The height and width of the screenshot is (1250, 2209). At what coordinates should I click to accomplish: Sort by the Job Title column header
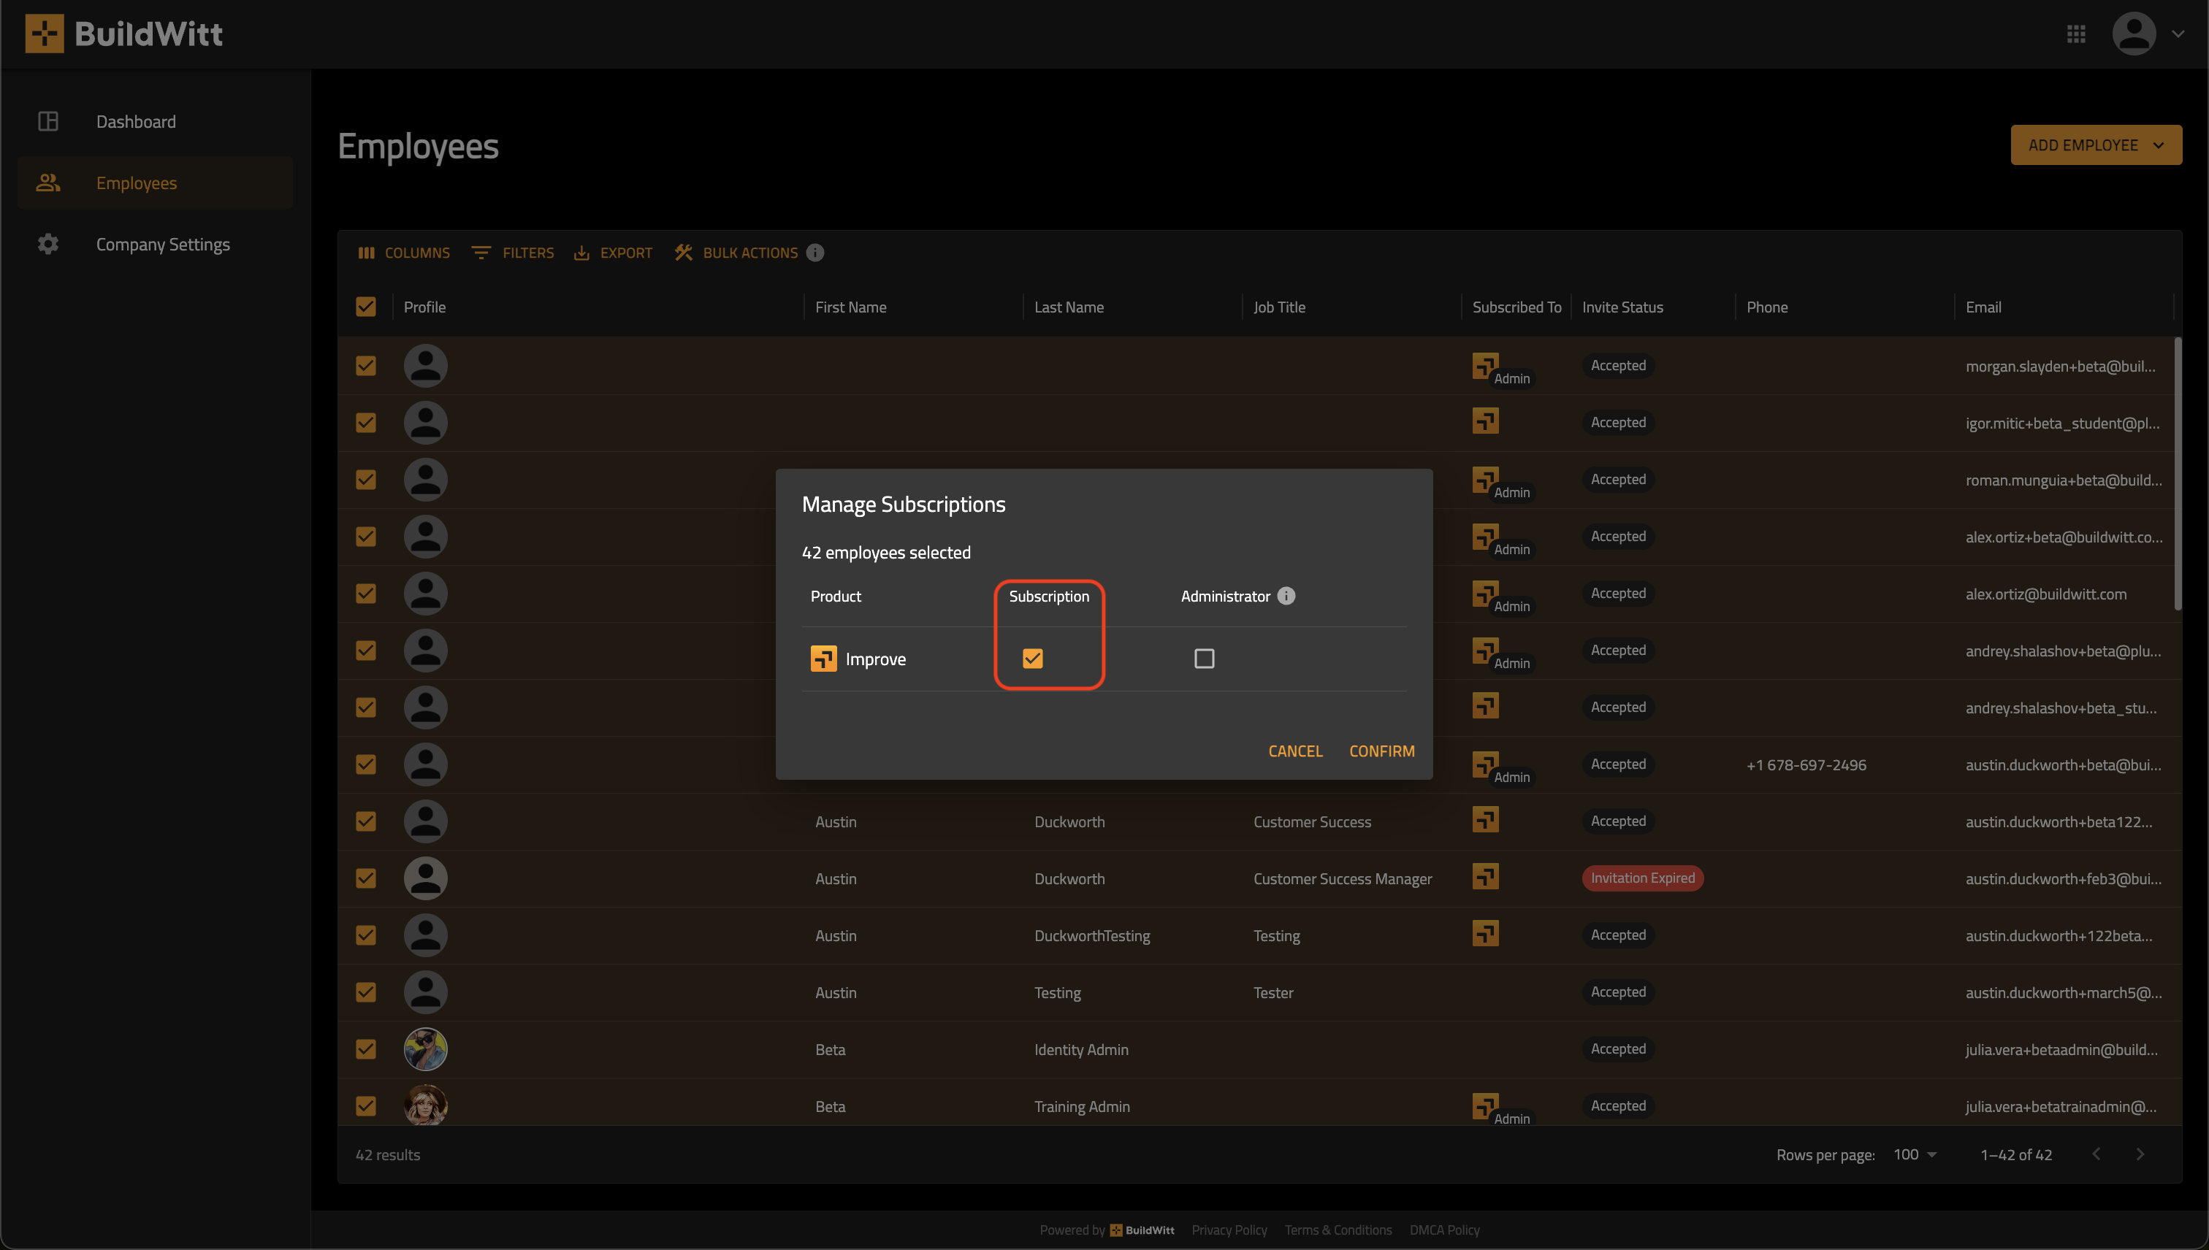pos(1279,307)
